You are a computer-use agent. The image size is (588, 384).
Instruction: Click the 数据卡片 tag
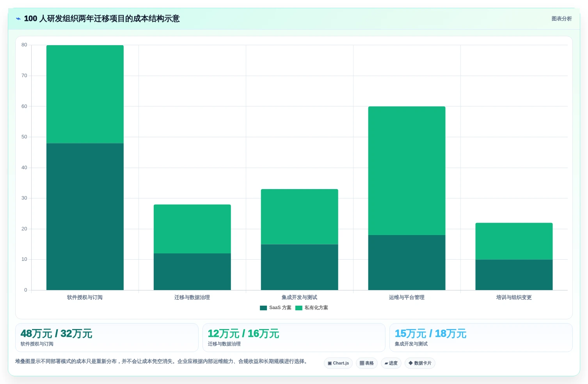pyautogui.click(x=420, y=363)
